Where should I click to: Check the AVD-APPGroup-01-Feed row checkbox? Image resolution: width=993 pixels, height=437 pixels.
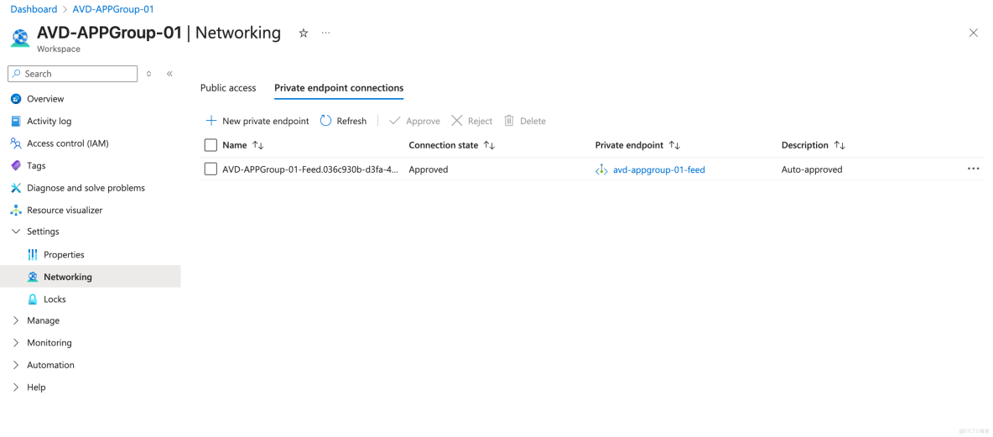point(211,169)
